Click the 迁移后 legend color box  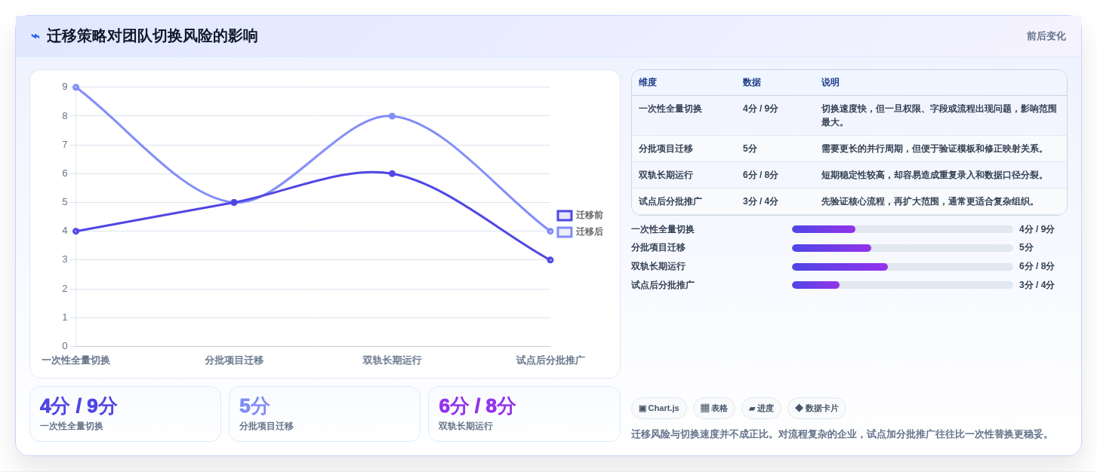[x=565, y=232]
